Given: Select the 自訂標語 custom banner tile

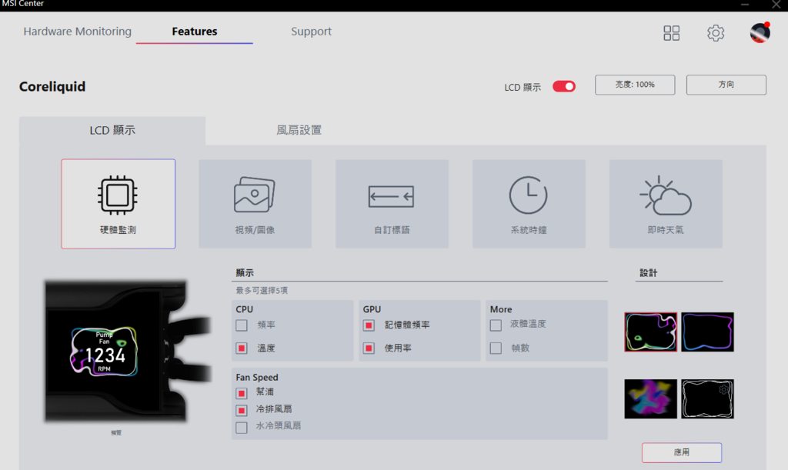Looking at the screenshot, I should 392,204.
